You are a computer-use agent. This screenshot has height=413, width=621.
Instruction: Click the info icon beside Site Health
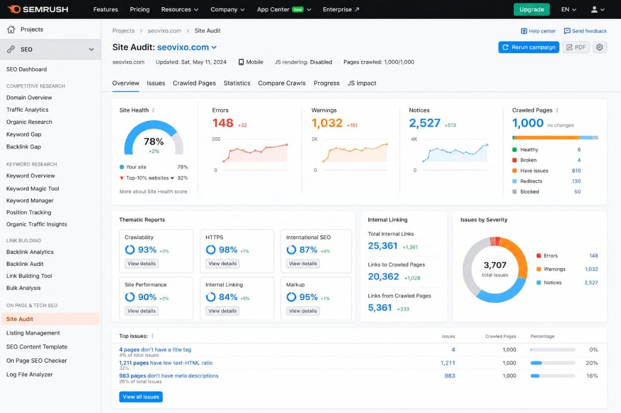[154, 110]
